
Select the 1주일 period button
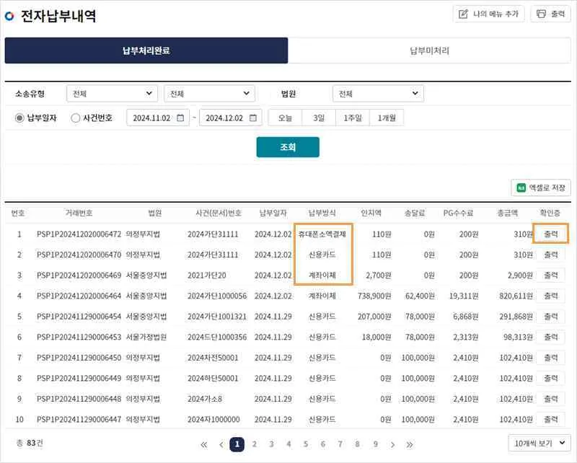click(353, 118)
